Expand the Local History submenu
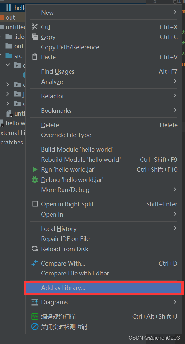Viewport: 185px width, 344px height. [x=174, y=229]
